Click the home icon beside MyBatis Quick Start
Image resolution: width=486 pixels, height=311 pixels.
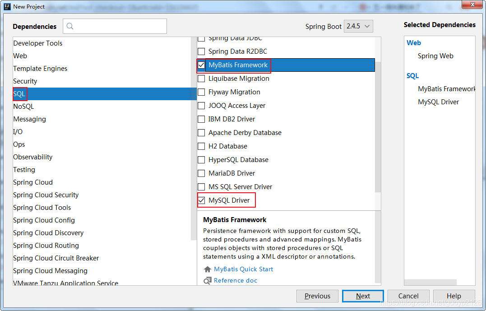(208, 269)
